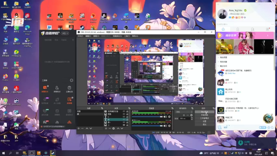Mute 桌面音频 speaker icon
Image resolution: width=277 pixels, height=156 pixels.
coord(165,117)
